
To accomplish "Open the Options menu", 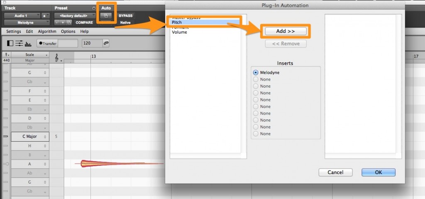I will point(68,32).
